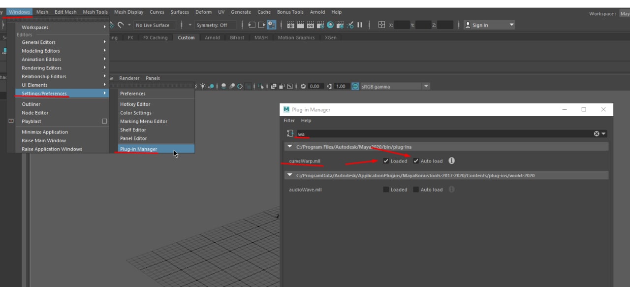Click the input box mode icon beside X
This screenshot has height=287, width=630.
coord(381,25)
